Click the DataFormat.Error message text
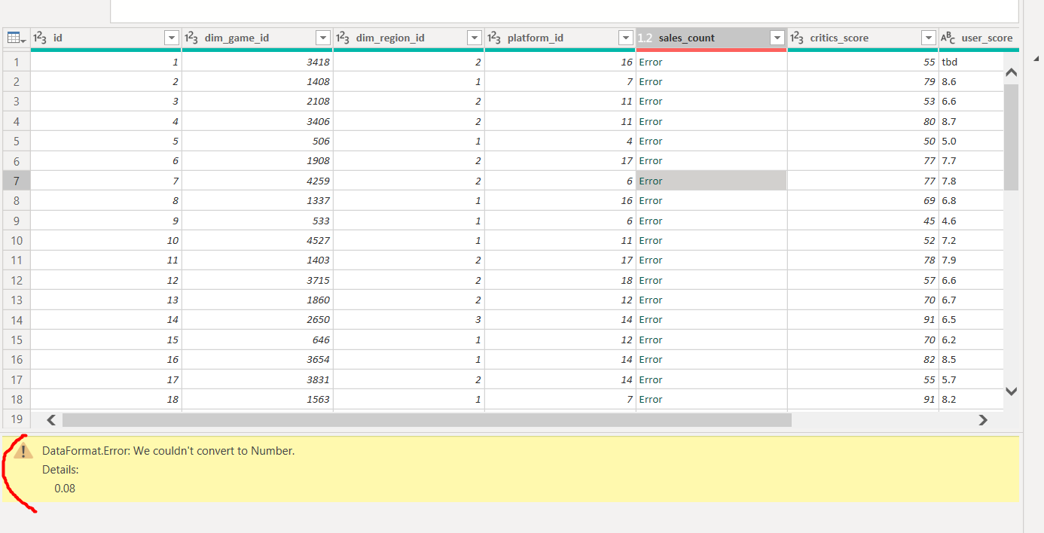Image resolution: width=1044 pixels, height=533 pixels. tap(168, 451)
